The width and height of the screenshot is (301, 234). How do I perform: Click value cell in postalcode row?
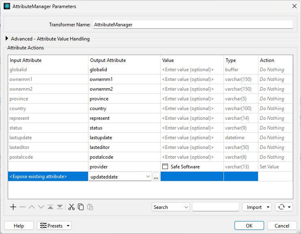click(x=192, y=157)
